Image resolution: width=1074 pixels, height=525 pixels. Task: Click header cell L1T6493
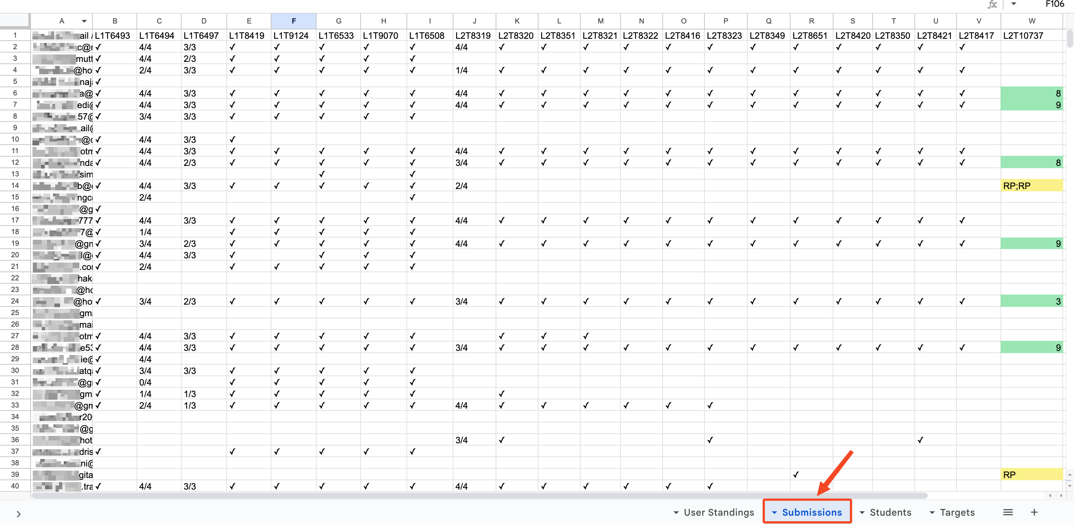tap(114, 35)
